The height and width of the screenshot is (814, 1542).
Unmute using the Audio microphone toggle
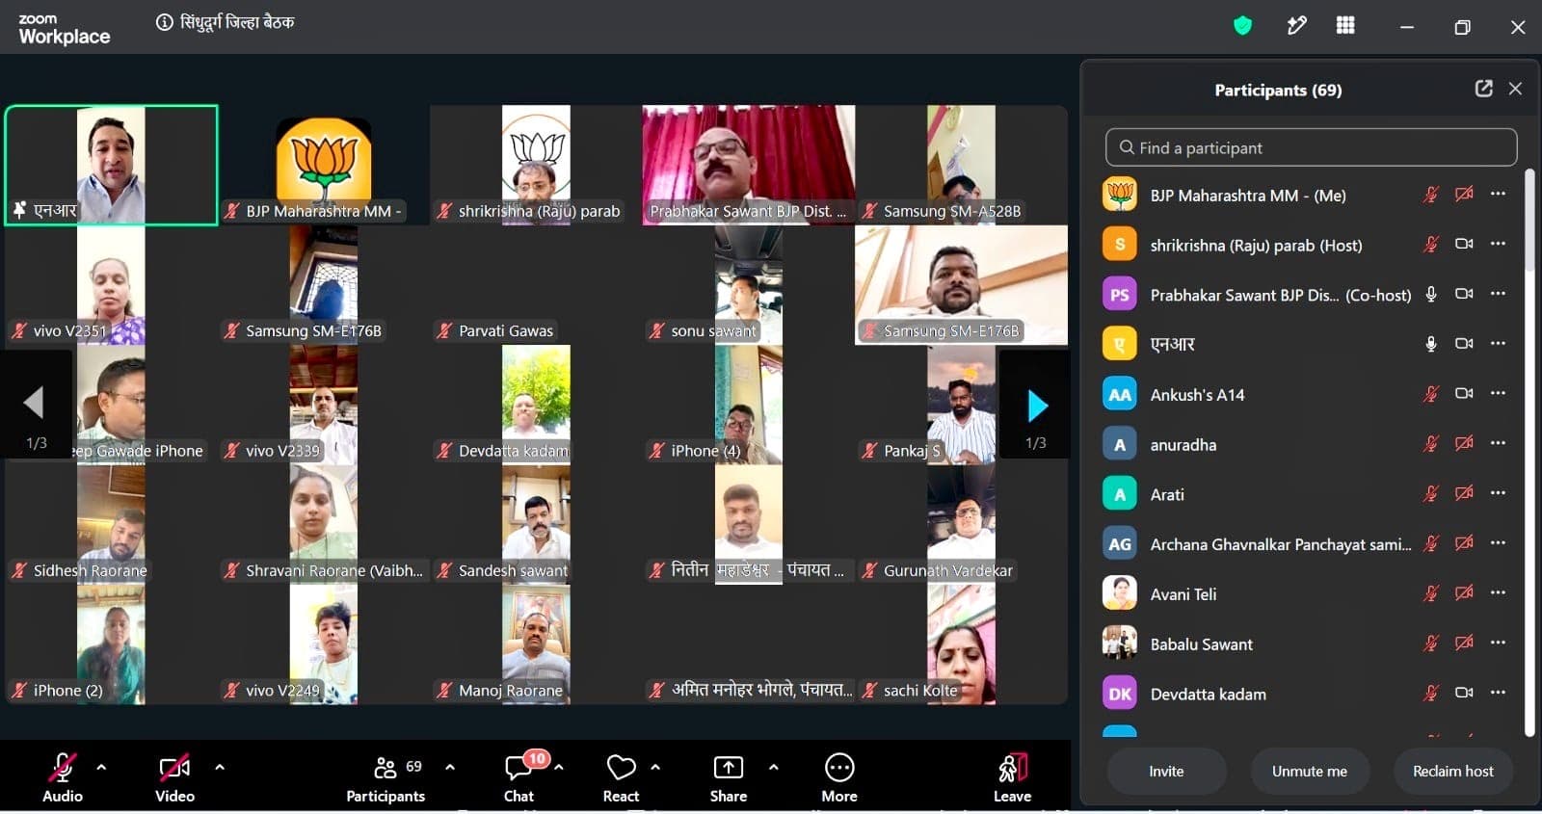tap(63, 776)
